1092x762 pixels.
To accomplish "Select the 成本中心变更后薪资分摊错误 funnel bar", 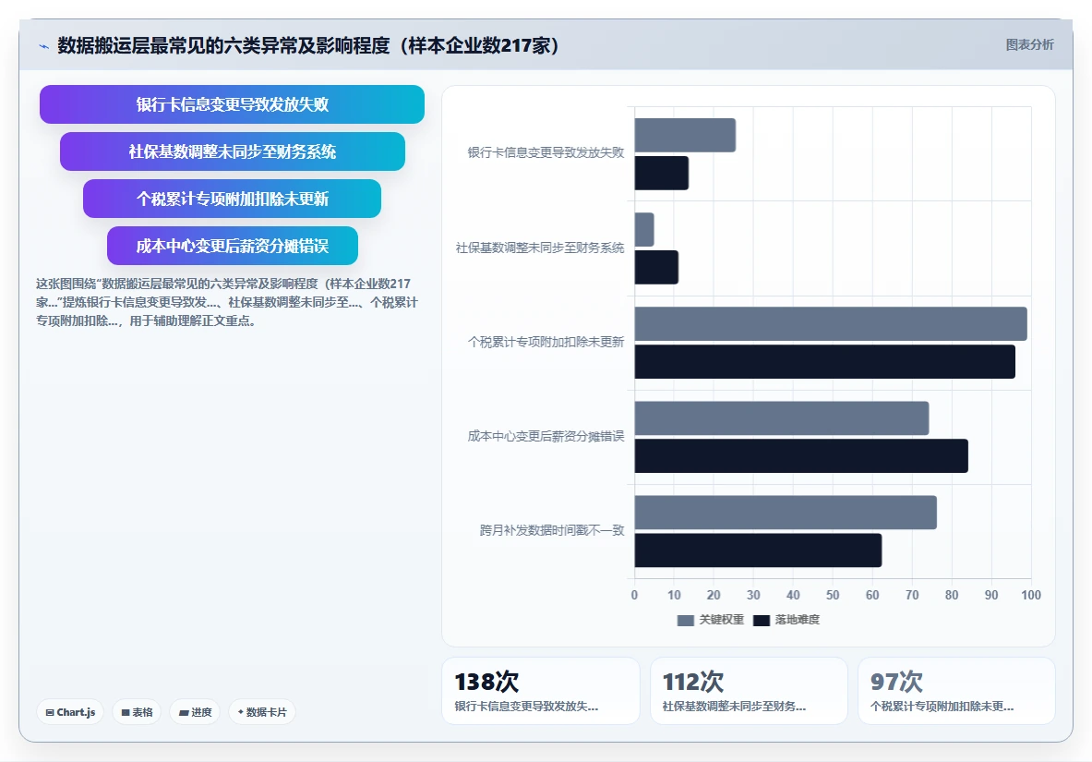I will (x=232, y=246).
